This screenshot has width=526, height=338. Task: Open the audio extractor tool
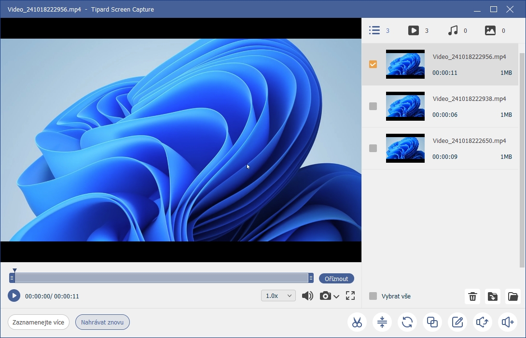483,322
